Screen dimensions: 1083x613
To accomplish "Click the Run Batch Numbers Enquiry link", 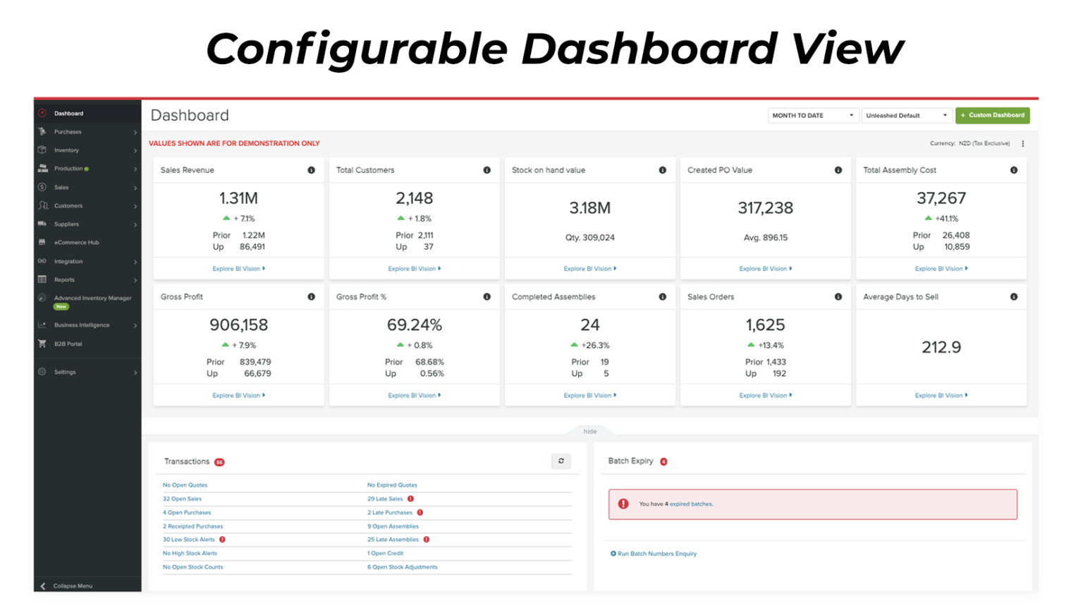I will point(656,554).
